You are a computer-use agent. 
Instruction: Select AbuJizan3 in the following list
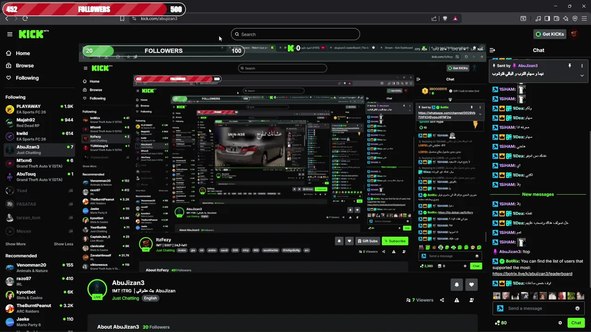[x=39, y=149]
